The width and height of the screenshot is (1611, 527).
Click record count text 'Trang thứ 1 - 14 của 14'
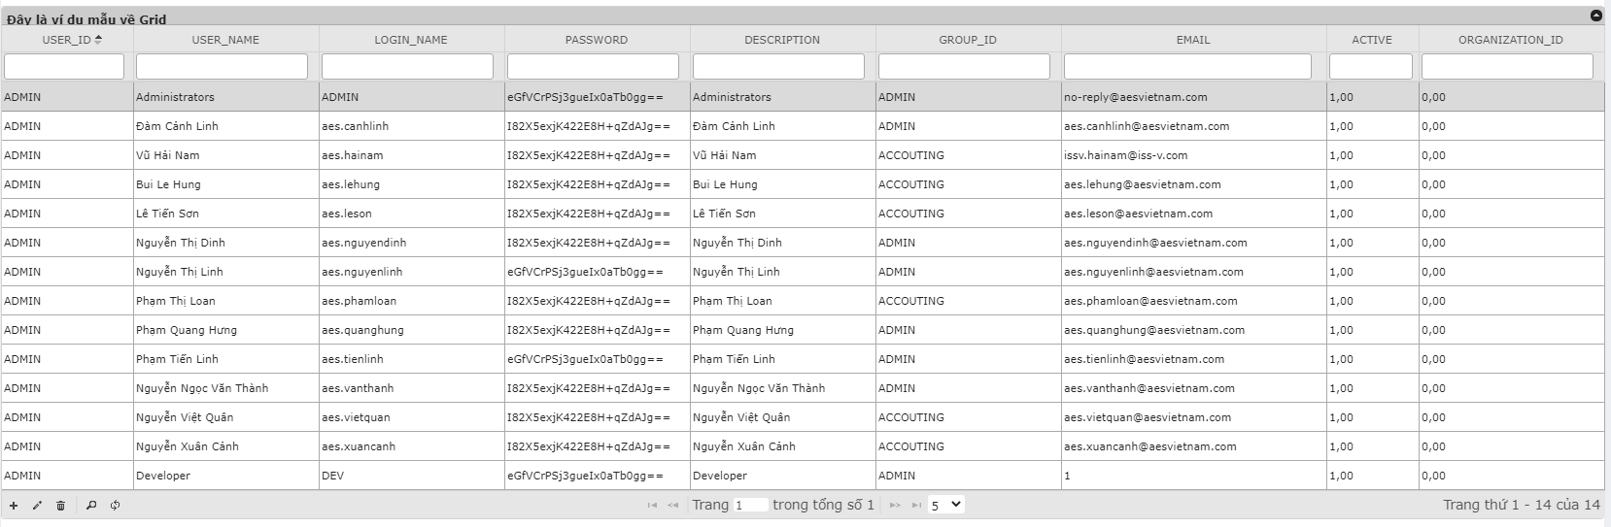(1521, 505)
